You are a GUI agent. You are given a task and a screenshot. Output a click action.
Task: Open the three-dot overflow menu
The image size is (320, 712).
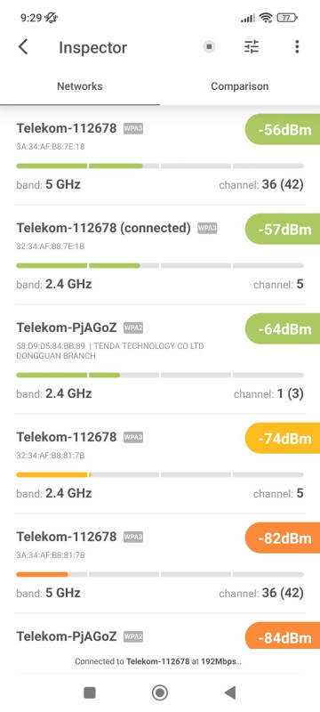pyautogui.click(x=297, y=47)
